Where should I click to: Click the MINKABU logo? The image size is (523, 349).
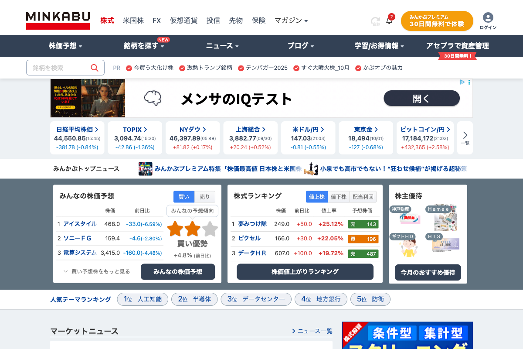point(58,21)
